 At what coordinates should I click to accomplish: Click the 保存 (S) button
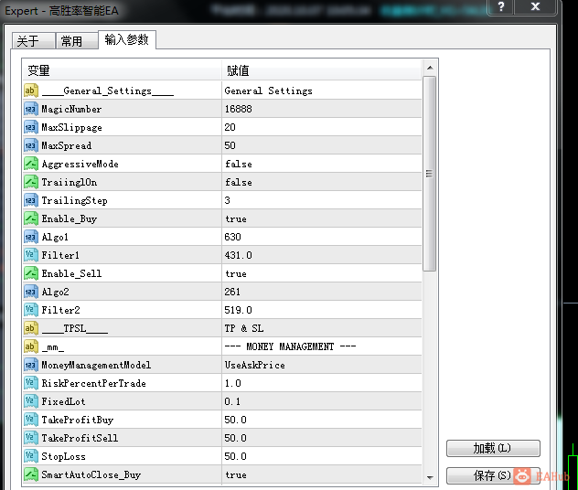point(493,475)
